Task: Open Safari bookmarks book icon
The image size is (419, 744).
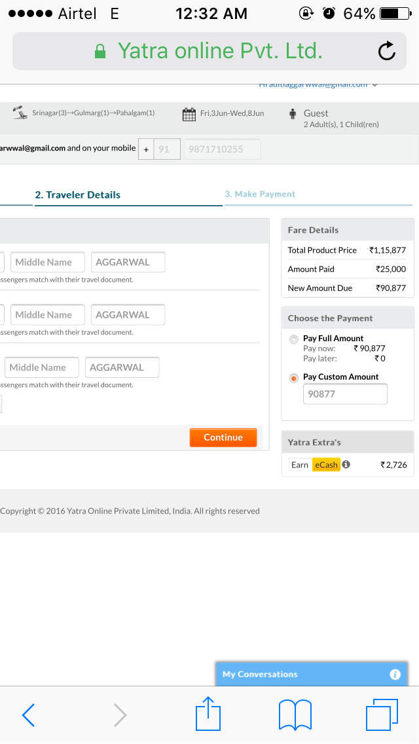Action: (x=295, y=715)
